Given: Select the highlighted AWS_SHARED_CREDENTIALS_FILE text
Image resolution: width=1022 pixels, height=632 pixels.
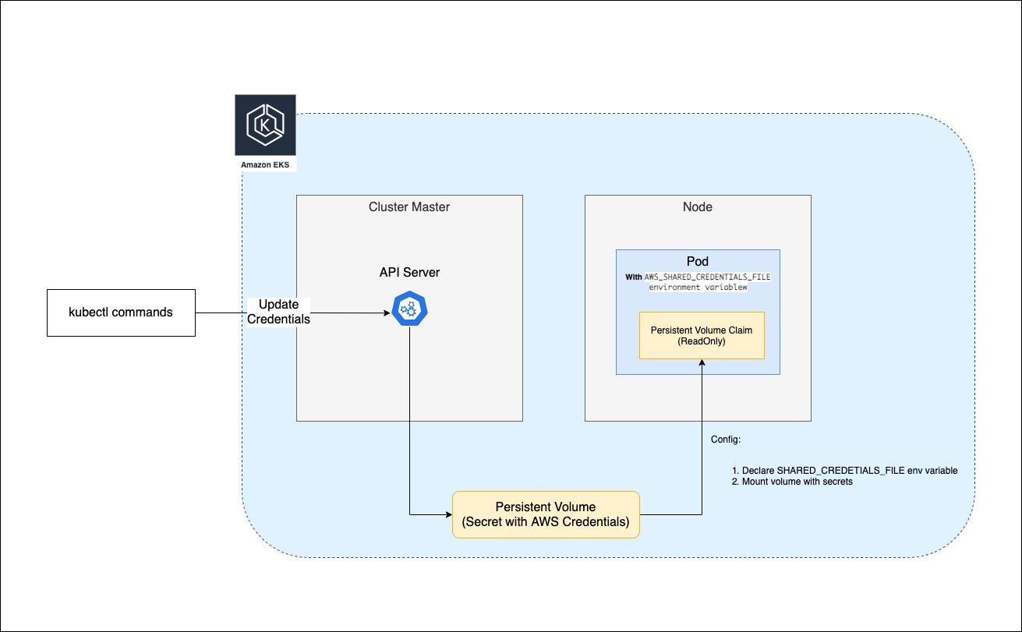Looking at the screenshot, I should (705, 277).
